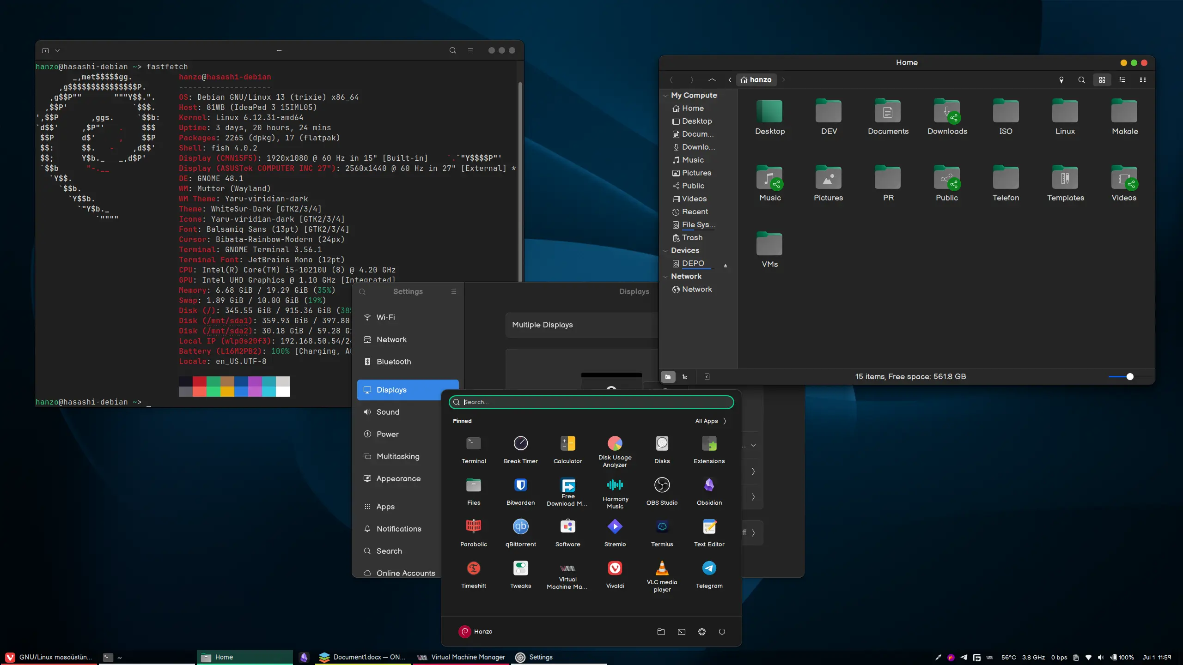The height and width of the screenshot is (665, 1183).
Task: Click the volume icon in the system tray
Action: coord(1100,657)
